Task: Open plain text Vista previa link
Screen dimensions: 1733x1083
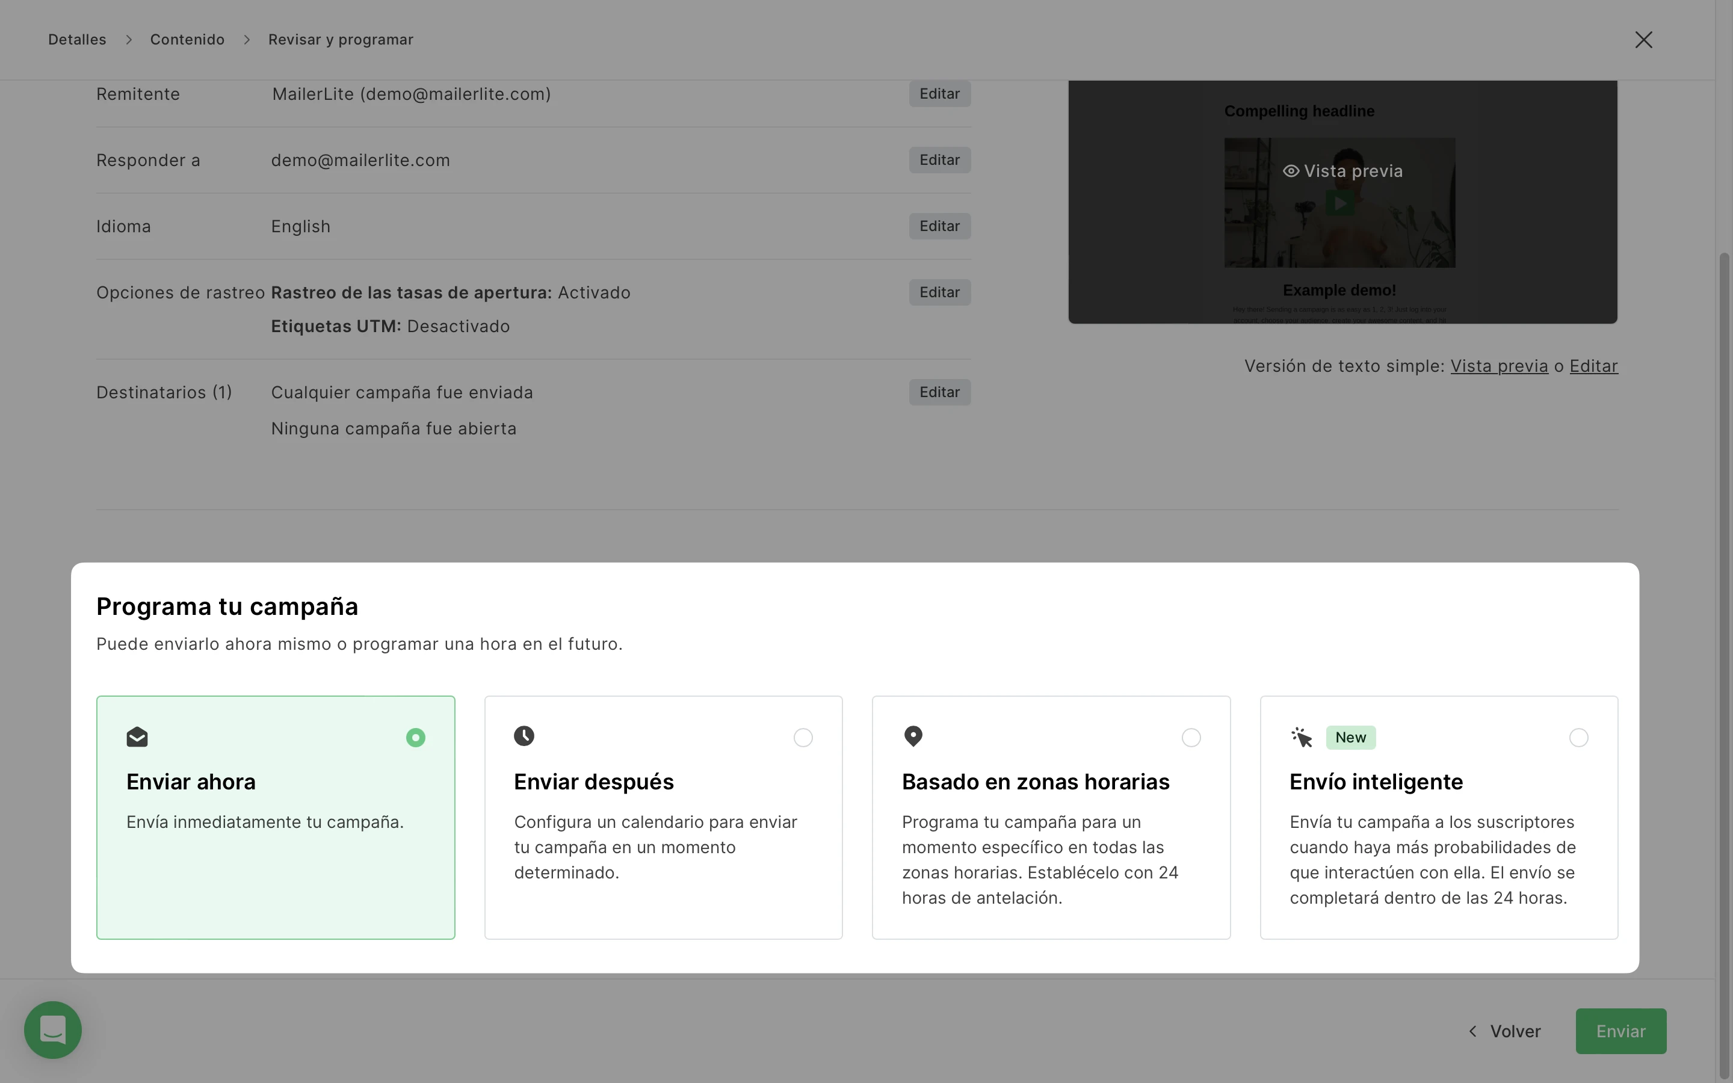Action: point(1499,366)
